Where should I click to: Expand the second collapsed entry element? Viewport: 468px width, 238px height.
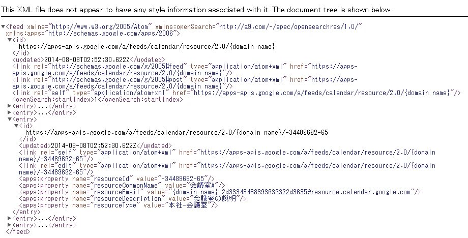10,112
